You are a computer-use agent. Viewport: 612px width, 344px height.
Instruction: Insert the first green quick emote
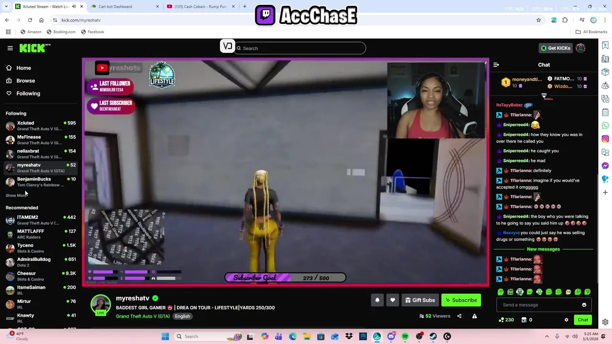coord(501,292)
